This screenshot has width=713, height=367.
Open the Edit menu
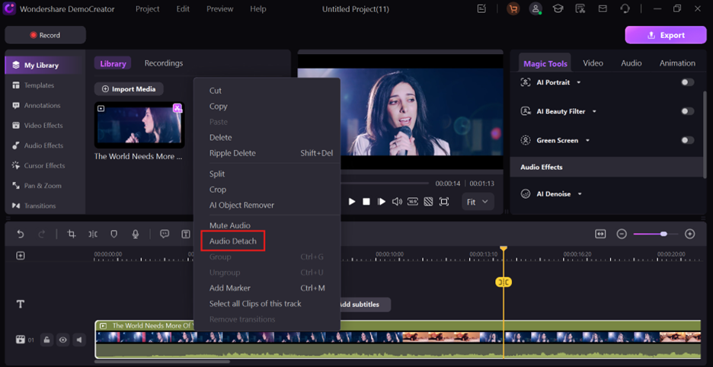[x=183, y=9]
